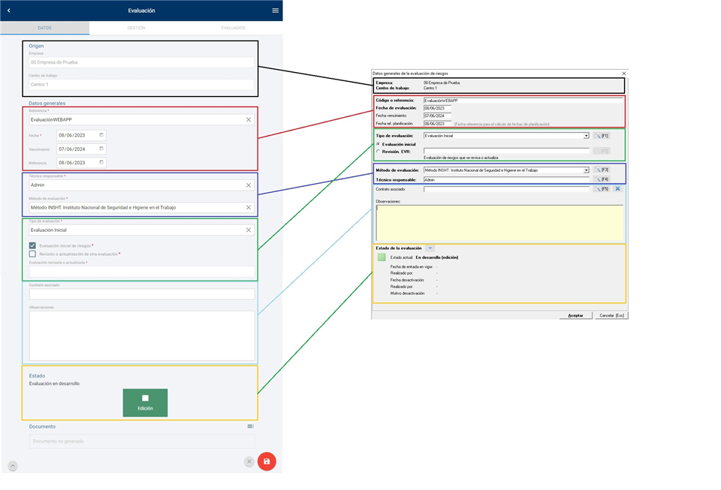
Task: Expand the Tipo de evaluación dropdown in the dialog
Action: pyautogui.click(x=586, y=136)
